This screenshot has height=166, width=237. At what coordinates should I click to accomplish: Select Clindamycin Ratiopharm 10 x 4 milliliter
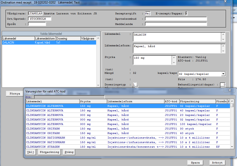tap(128, 138)
